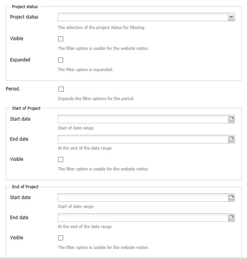Screen dimensions: 247x259
Task: Open calendar picker for Start of Project start date
Action: tap(231, 119)
